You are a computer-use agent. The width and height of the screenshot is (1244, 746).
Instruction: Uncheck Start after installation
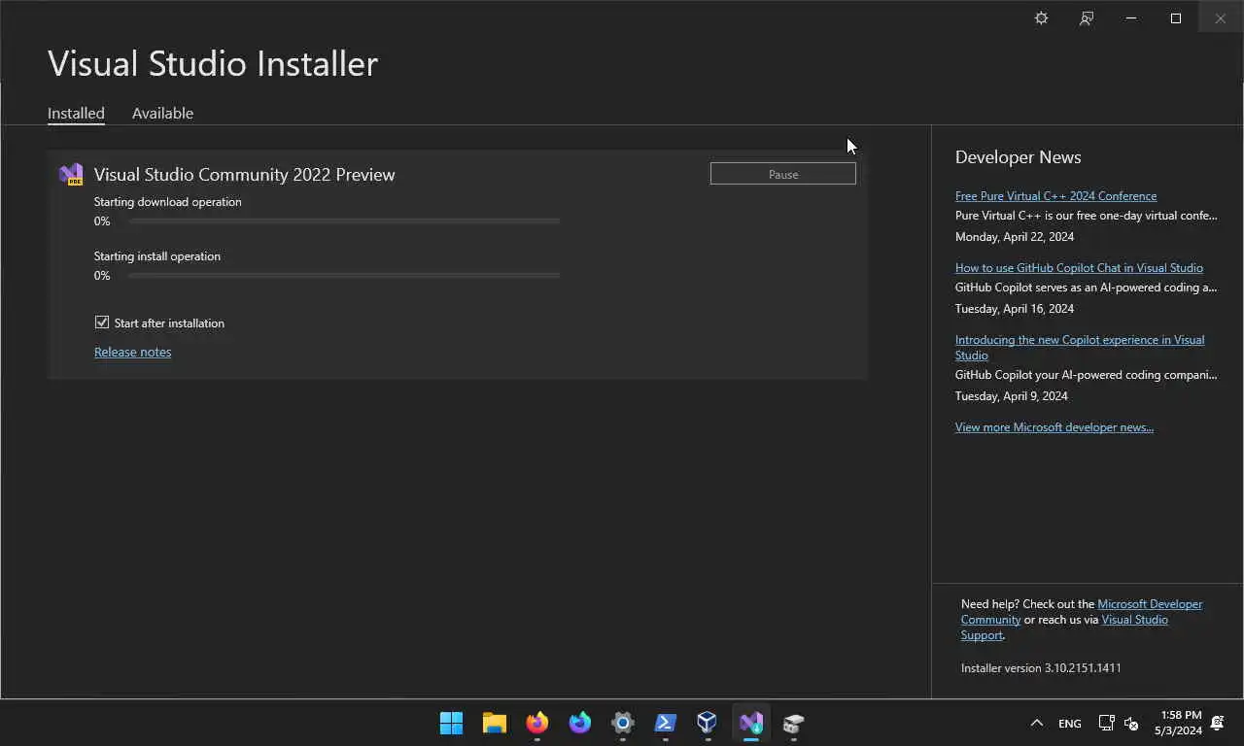click(x=102, y=322)
